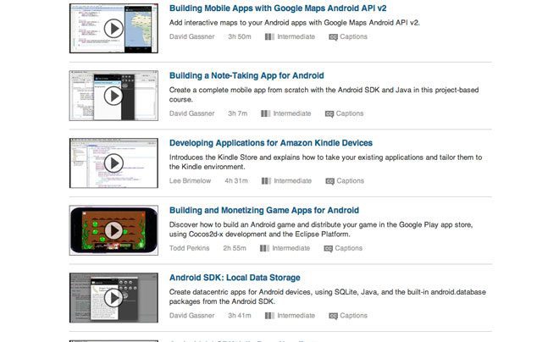The height and width of the screenshot is (342, 559).
Task: Click author David Gassner on Google Maps course
Action: click(191, 36)
